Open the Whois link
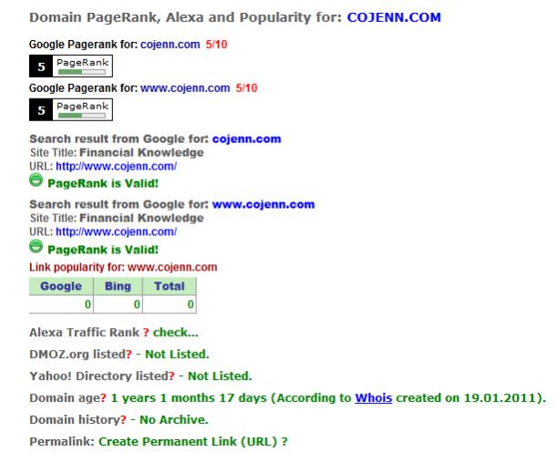 click(374, 398)
